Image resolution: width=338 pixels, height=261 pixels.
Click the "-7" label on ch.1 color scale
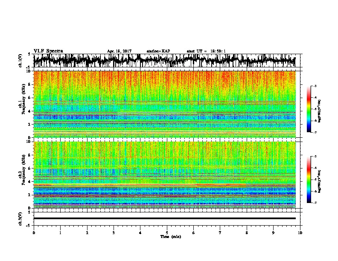click(x=315, y=132)
